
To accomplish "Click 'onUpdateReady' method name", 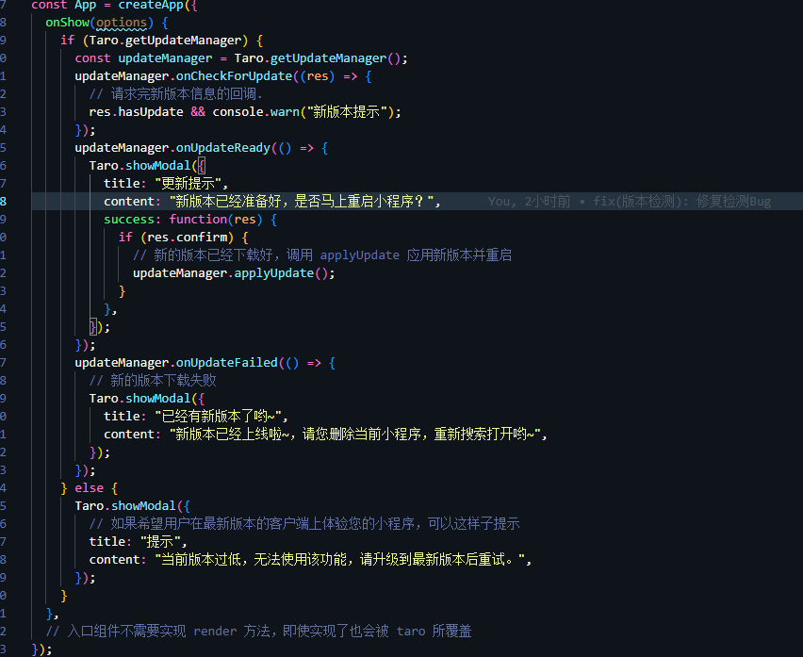I will tap(223, 148).
